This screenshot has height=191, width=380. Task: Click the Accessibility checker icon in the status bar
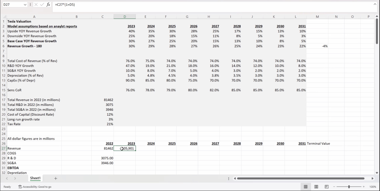click(x=20, y=187)
